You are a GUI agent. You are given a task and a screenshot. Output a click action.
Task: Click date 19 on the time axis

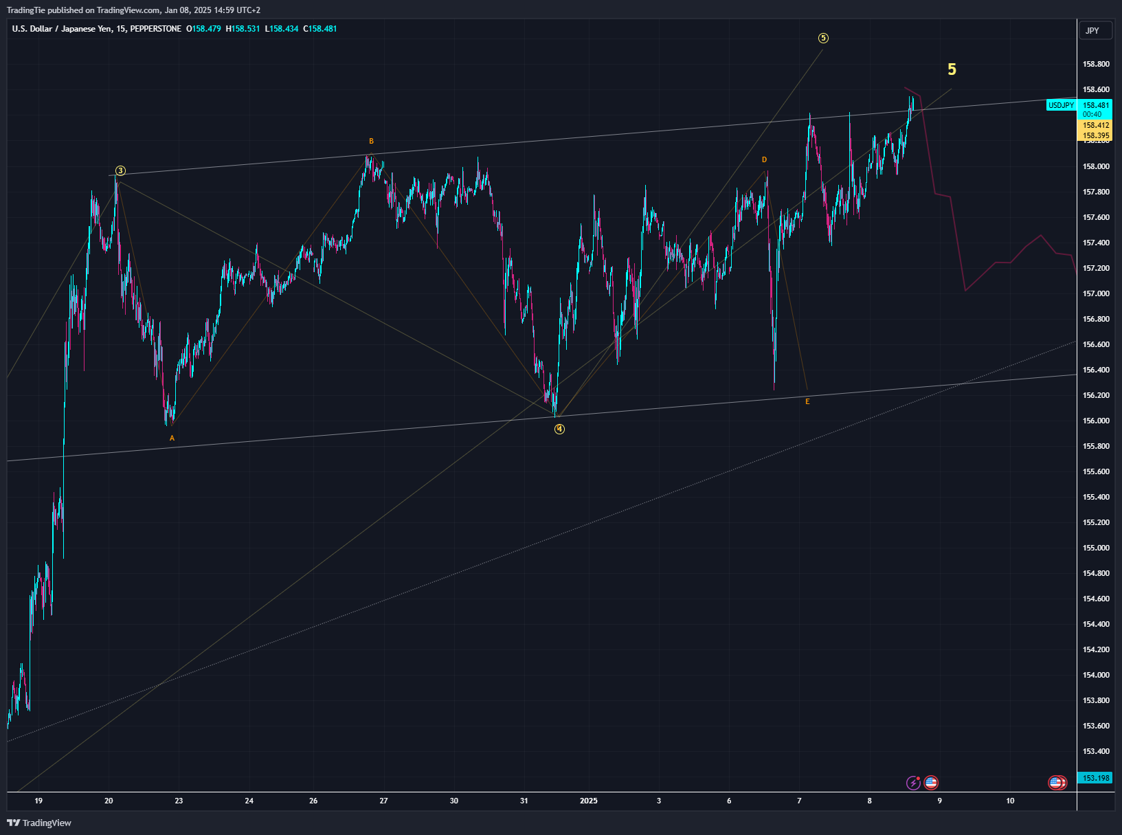(x=38, y=801)
